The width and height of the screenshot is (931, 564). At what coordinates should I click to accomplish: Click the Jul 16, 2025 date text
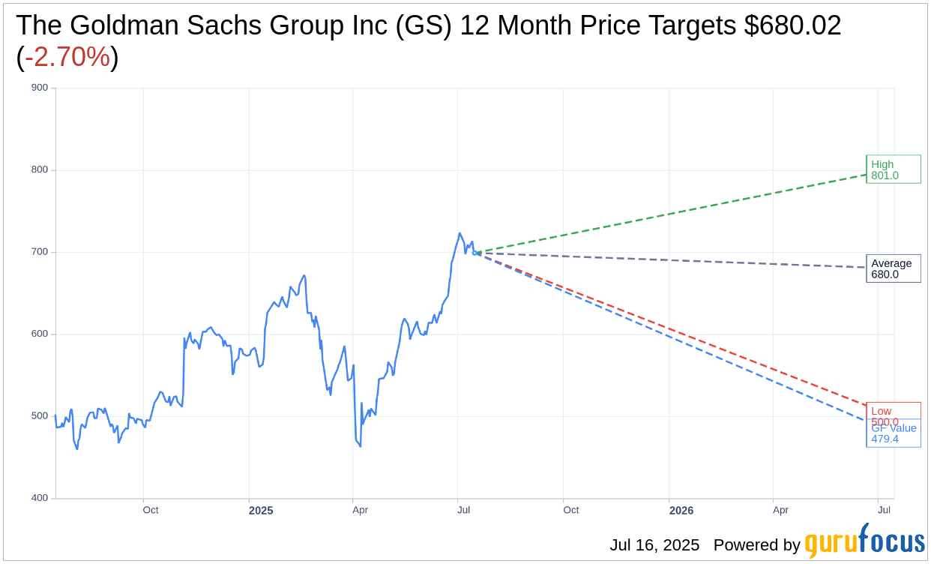[654, 545]
